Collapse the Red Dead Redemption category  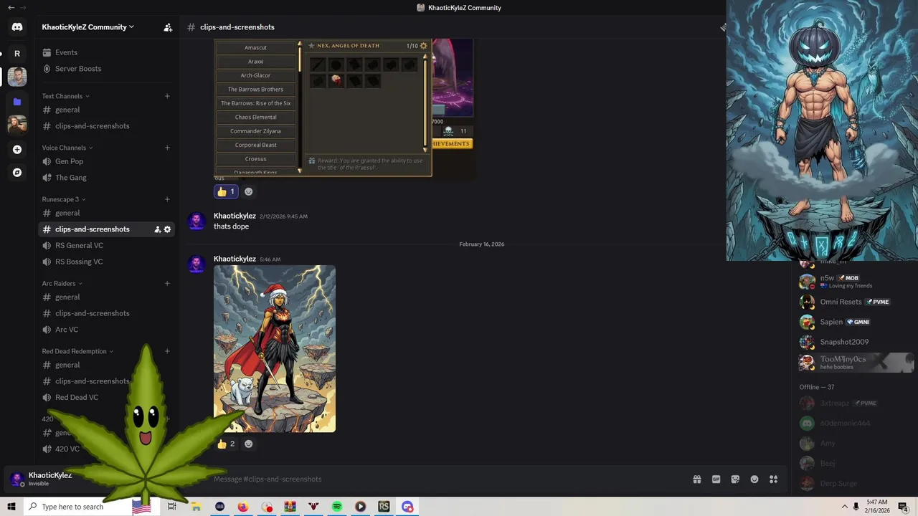pos(77,351)
